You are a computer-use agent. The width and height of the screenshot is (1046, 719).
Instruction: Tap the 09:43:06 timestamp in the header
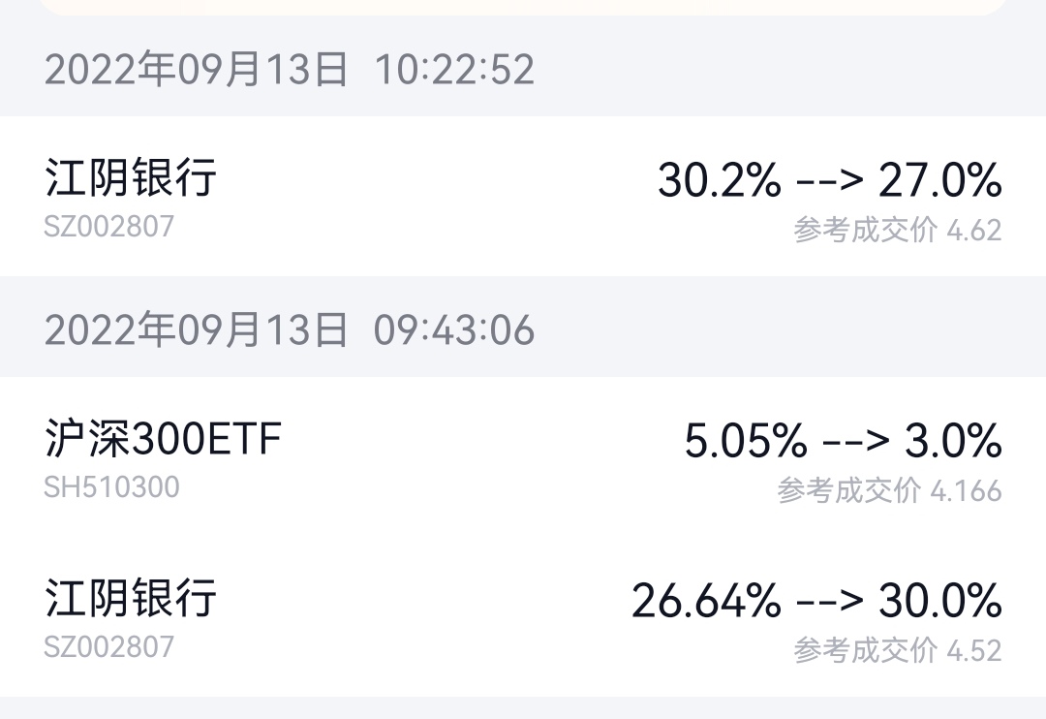click(x=454, y=330)
